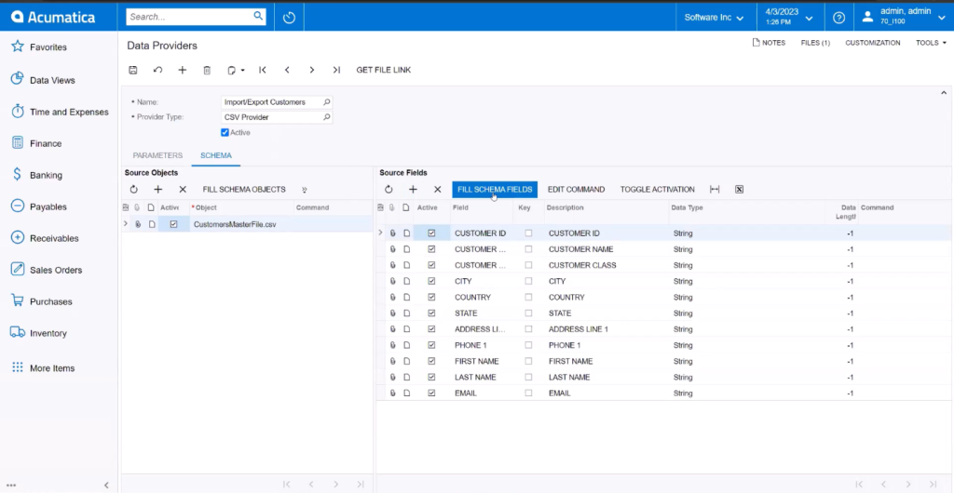Screen dimensions: 954x493
Task: Delete row in Source Objects with X icon
Action: 183,190
